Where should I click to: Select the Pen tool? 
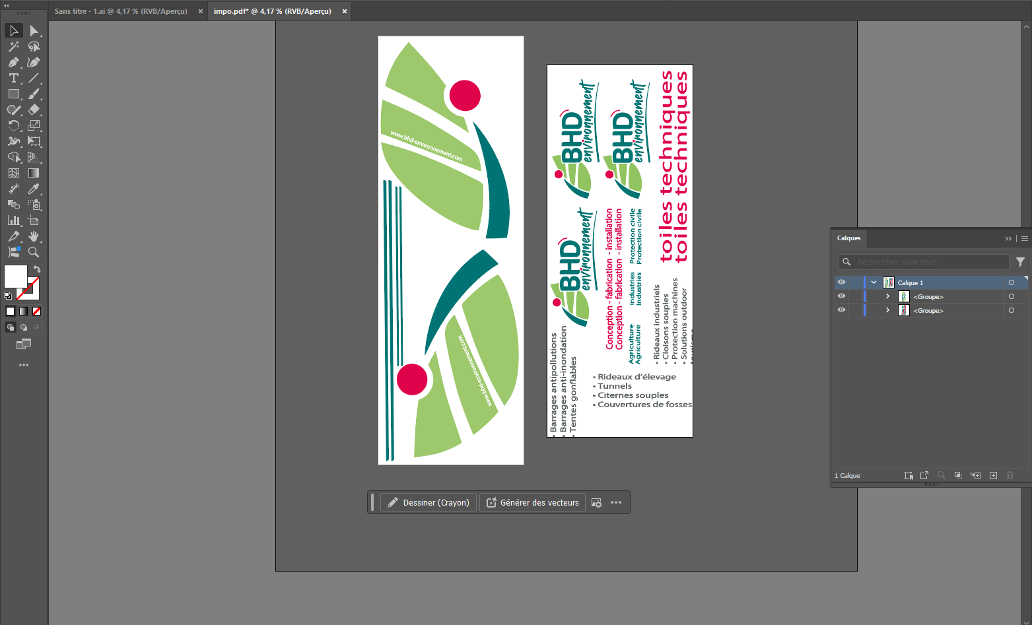14,62
